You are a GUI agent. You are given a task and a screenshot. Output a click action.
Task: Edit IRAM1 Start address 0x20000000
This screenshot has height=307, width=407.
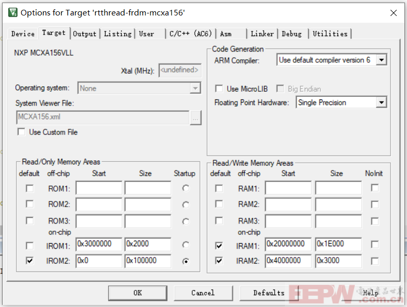pyautogui.click(x=288, y=244)
